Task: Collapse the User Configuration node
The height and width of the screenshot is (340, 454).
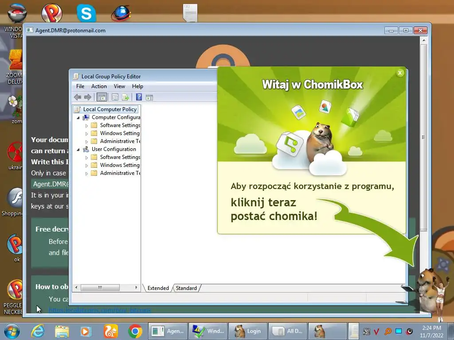Action: point(78,150)
